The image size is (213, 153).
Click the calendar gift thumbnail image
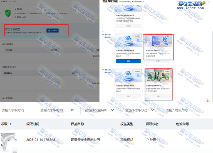[x=158, y=41]
